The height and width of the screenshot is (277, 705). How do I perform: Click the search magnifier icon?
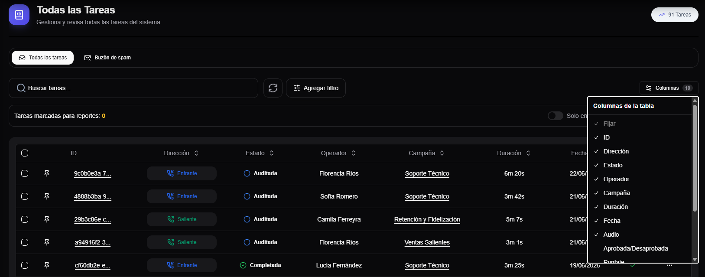[x=21, y=88]
